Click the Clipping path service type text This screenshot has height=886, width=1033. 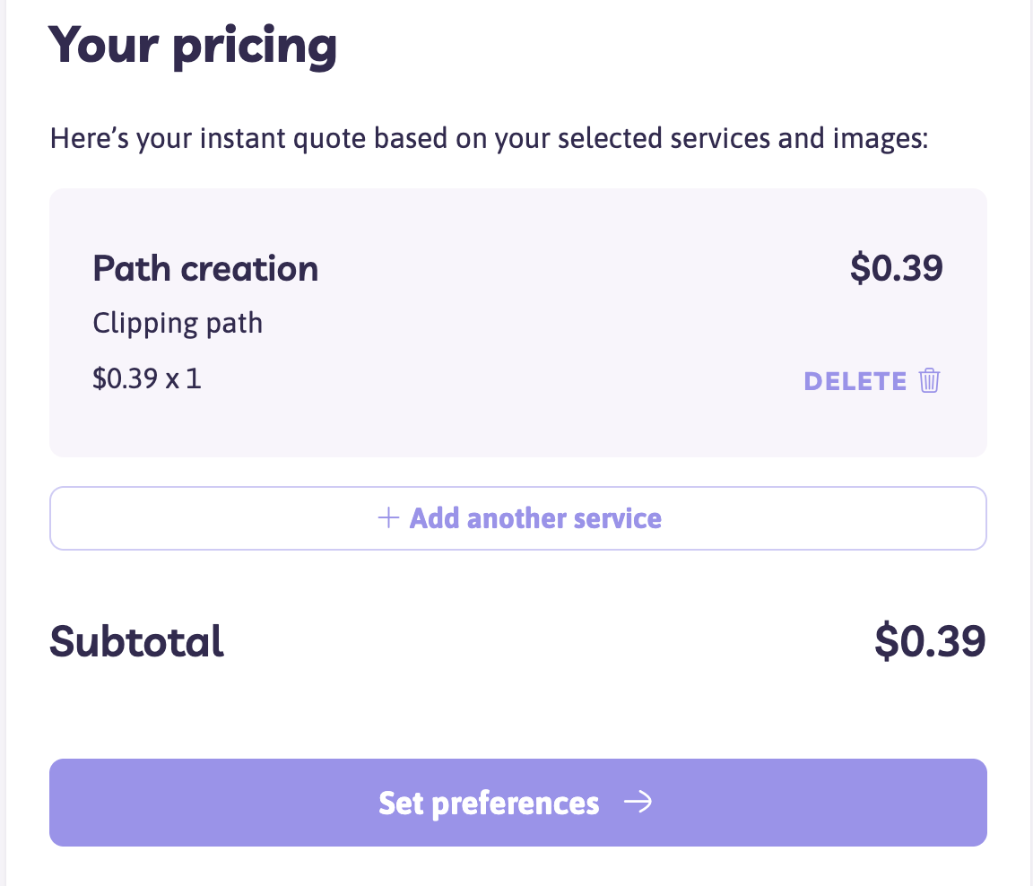coord(178,324)
